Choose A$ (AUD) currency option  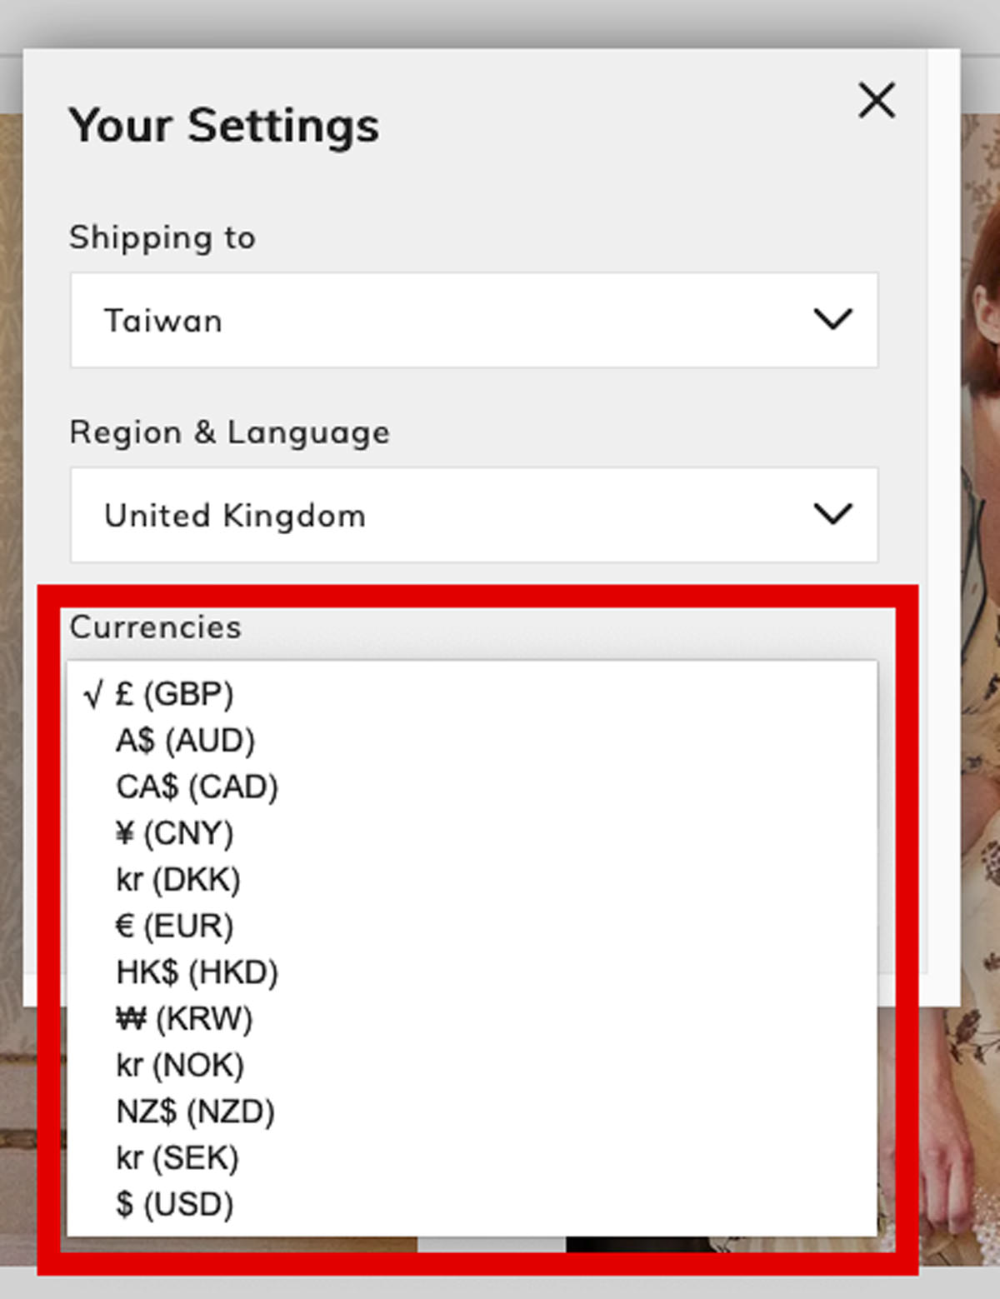[185, 741]
